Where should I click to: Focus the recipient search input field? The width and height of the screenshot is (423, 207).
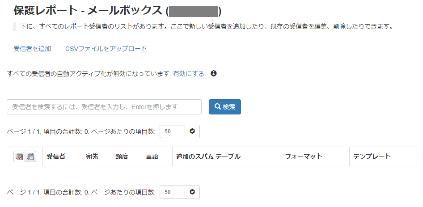[104, 107]
